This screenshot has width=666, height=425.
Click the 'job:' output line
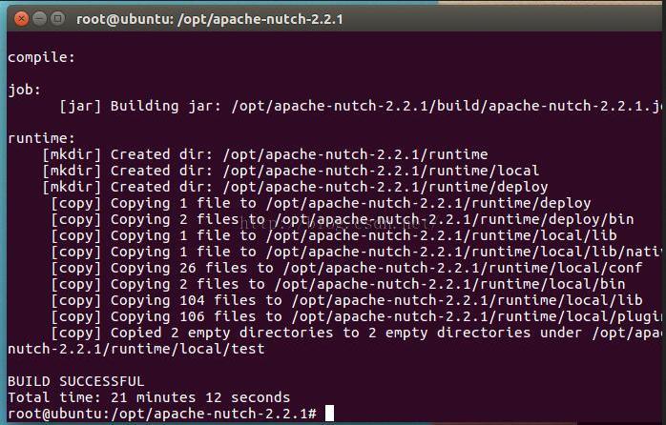point(24,90)
